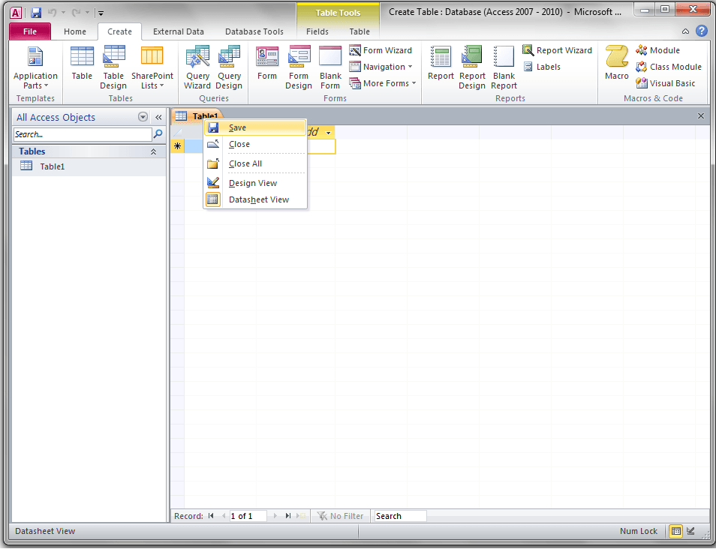The width and height of the screenshot is (716, 549).
Task: Switch to Database Tools tab
Action: point(254,31)
